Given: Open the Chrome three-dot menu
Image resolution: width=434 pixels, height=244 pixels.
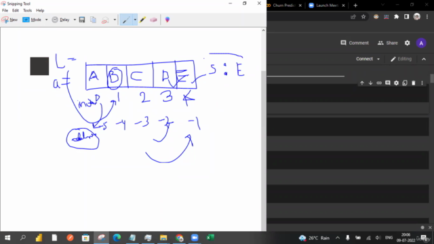Looking at the screenshot, I should click(x=427, y=17).
